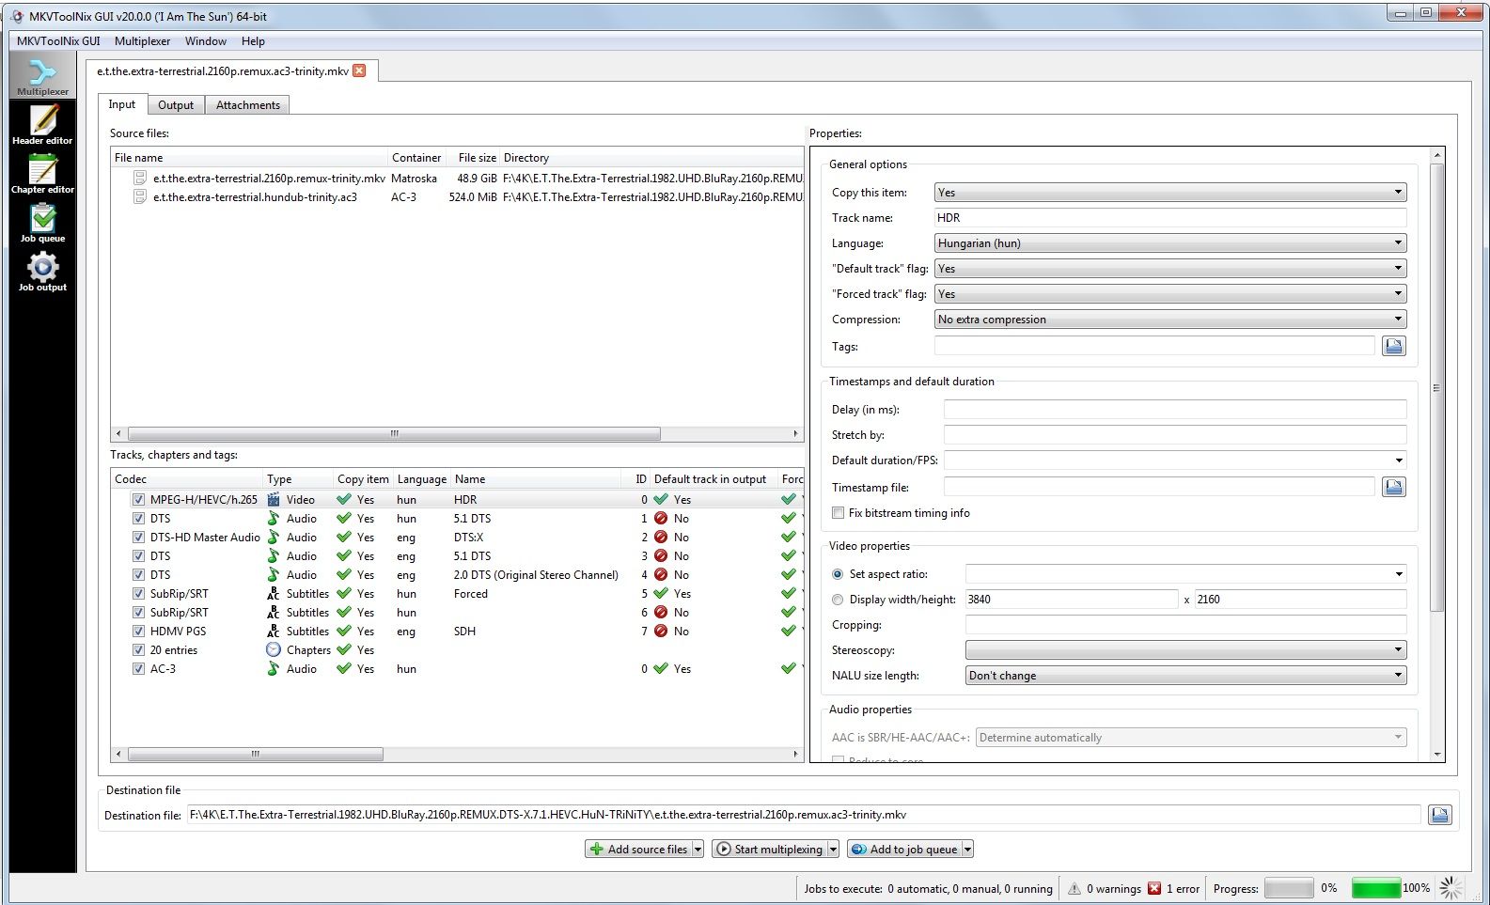Open the Help menu
Image resolution: width=1490 pixels, height=905 pixels.
253,41
